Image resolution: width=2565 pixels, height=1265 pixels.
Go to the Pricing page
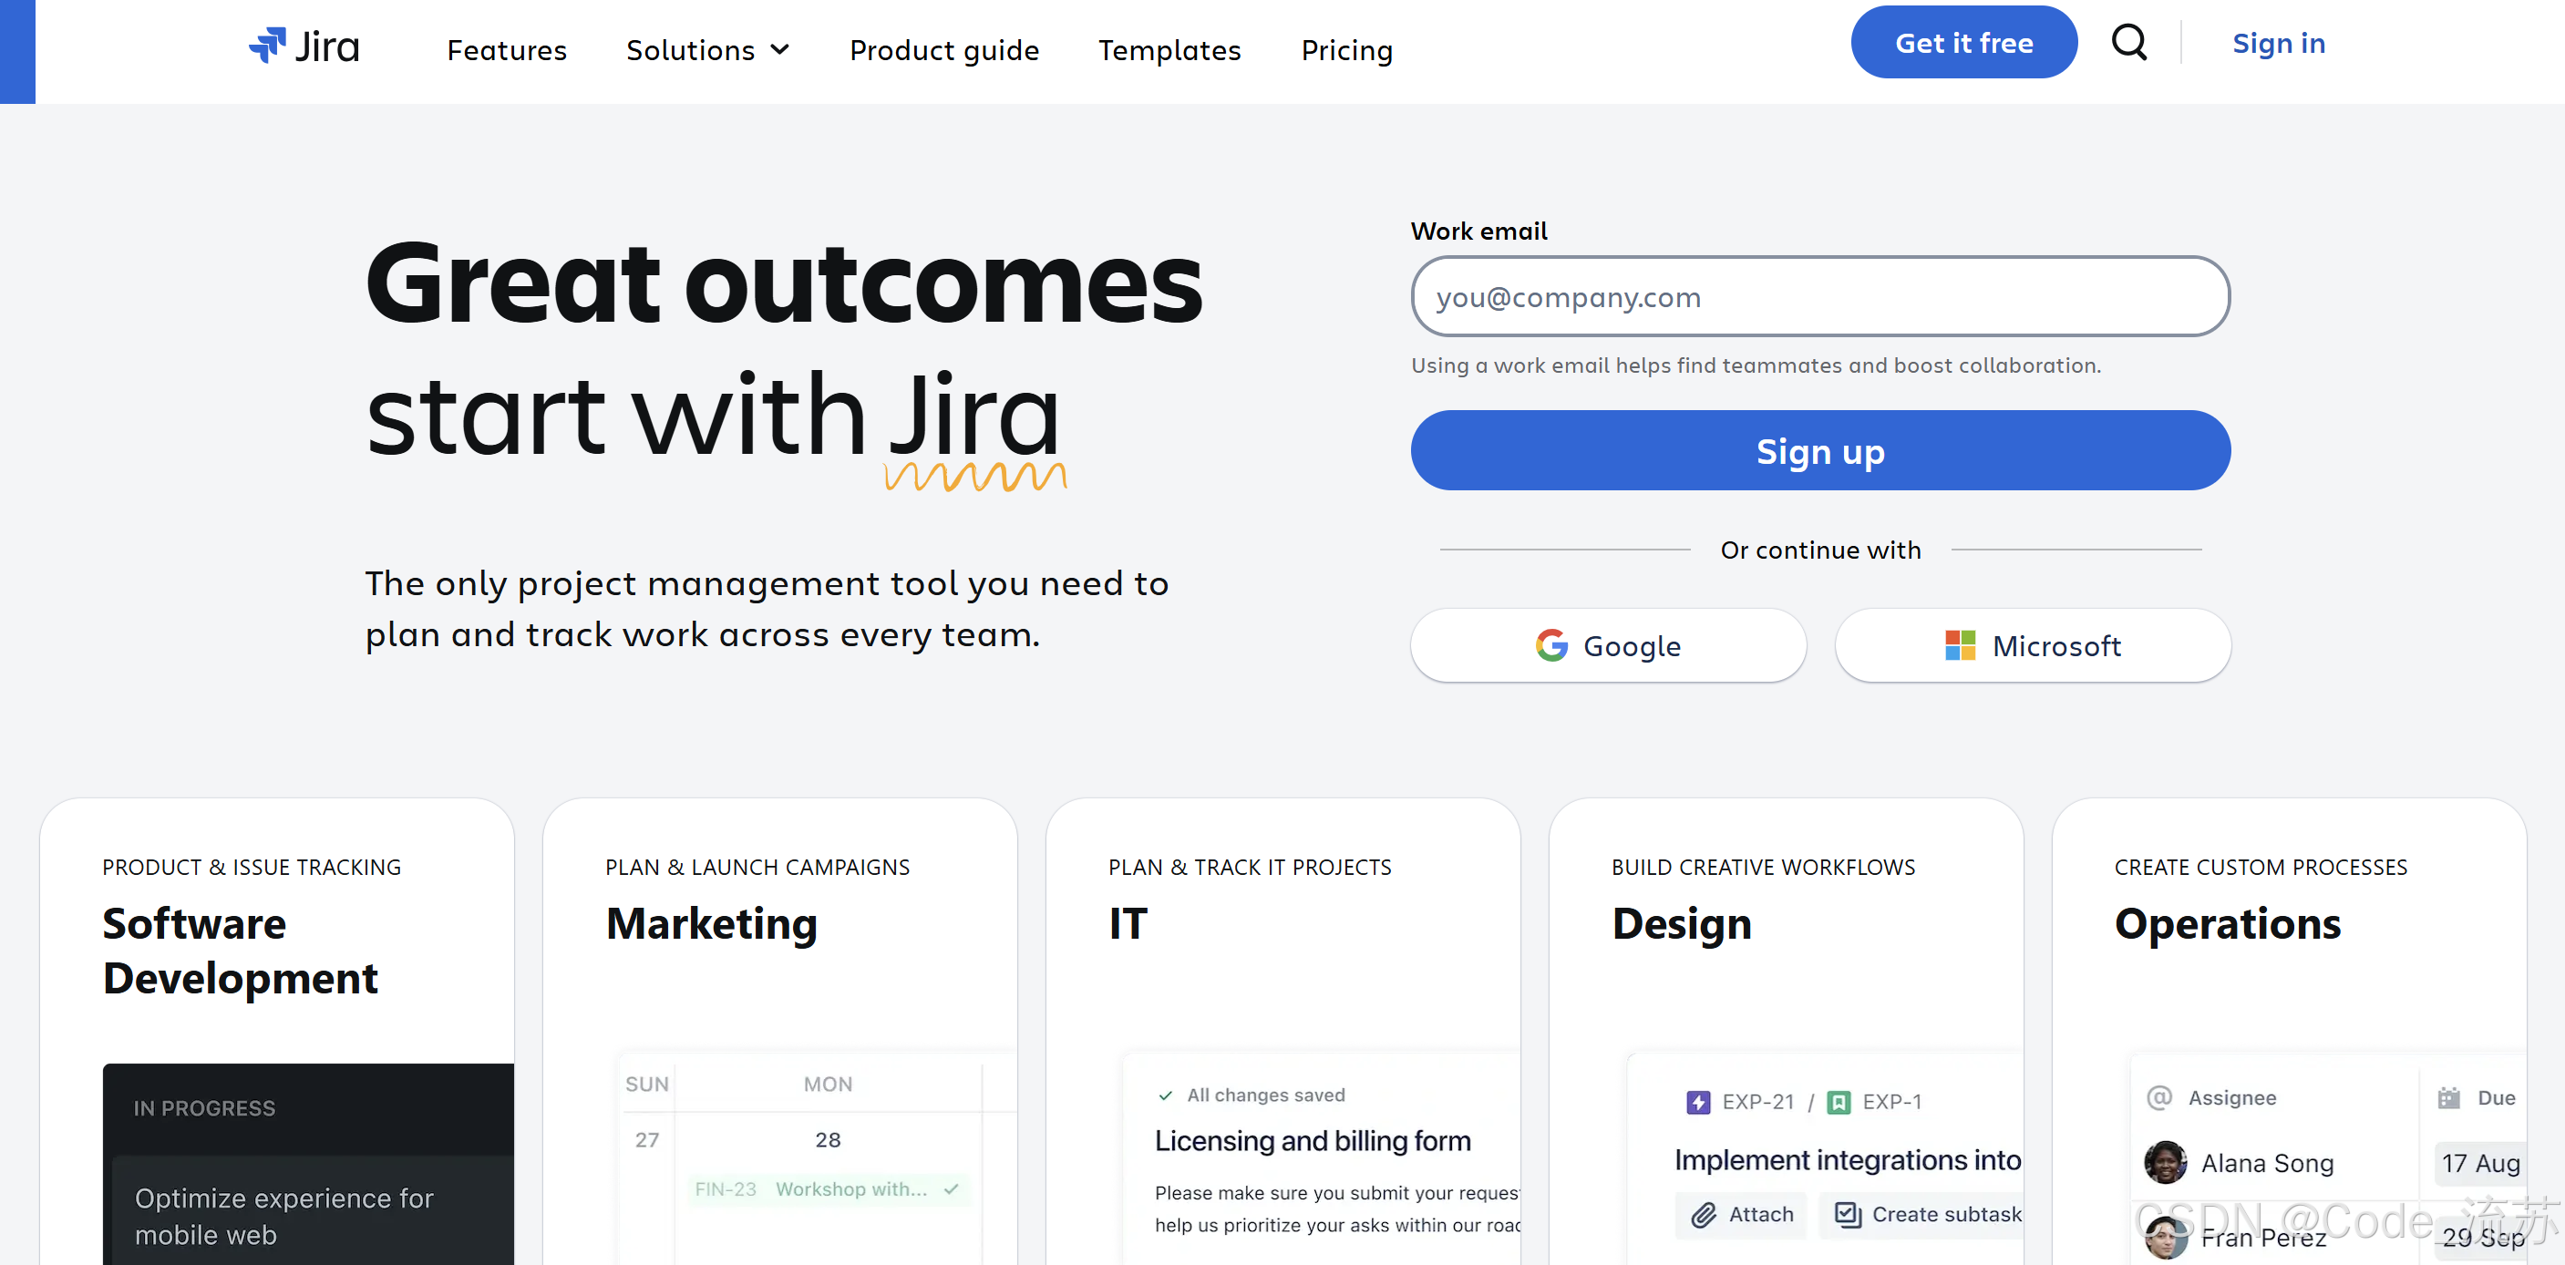click(x=1346, y=50)
